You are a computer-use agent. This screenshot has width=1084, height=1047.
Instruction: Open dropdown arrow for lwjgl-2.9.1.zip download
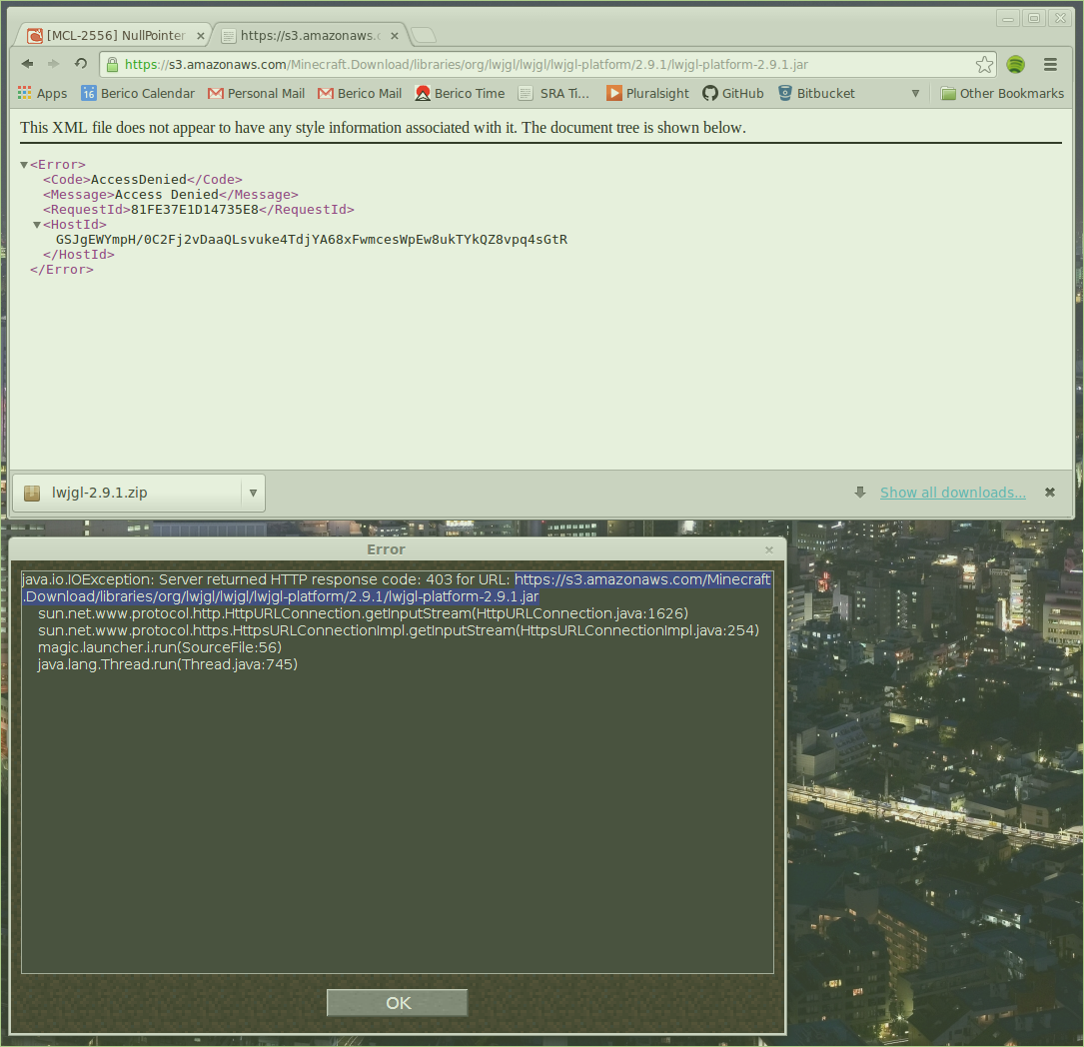point(253,493)
